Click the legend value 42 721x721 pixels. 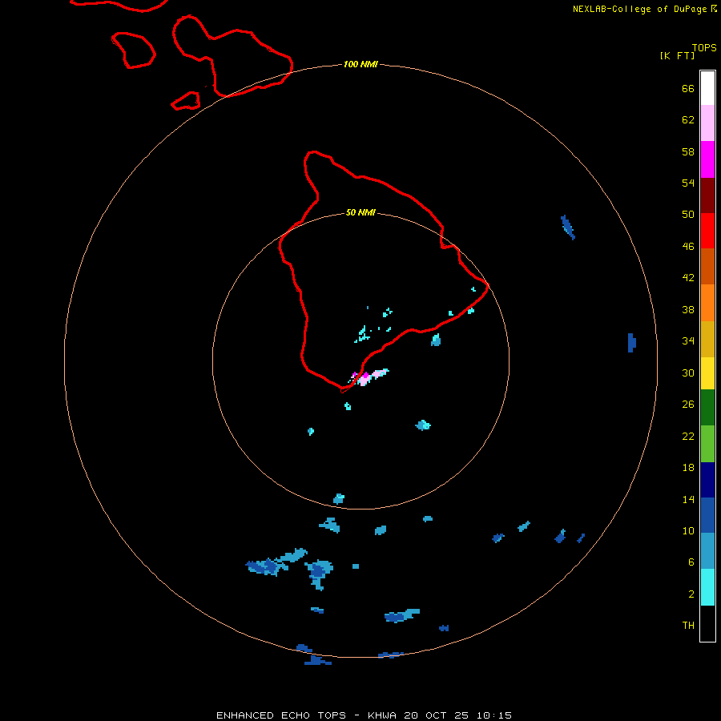pos(688,277)
